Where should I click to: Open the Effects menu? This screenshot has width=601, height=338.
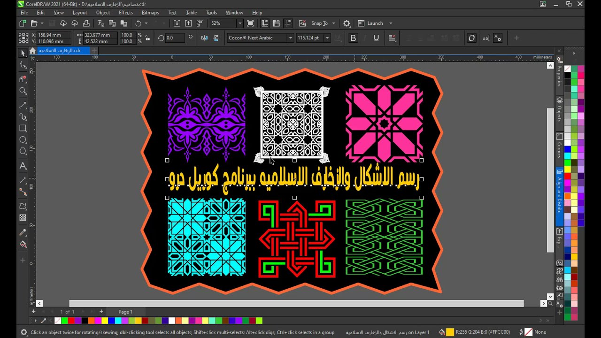click(x=126, y=13)
